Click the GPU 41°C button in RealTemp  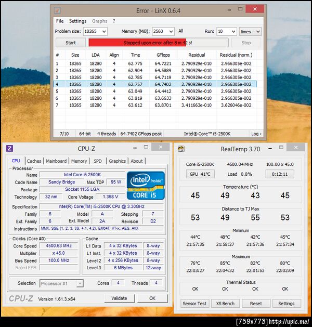[x=200, y=174]
